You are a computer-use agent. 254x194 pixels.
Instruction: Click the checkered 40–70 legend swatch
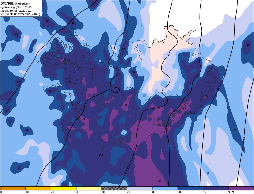pos(114,188)
